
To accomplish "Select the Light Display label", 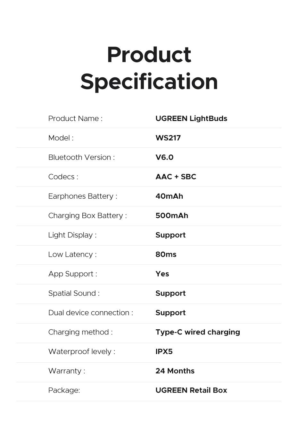I will tap(72, 235).
